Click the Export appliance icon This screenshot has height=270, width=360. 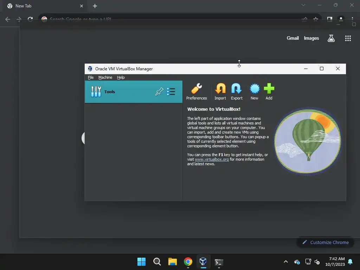coord(237,92)
